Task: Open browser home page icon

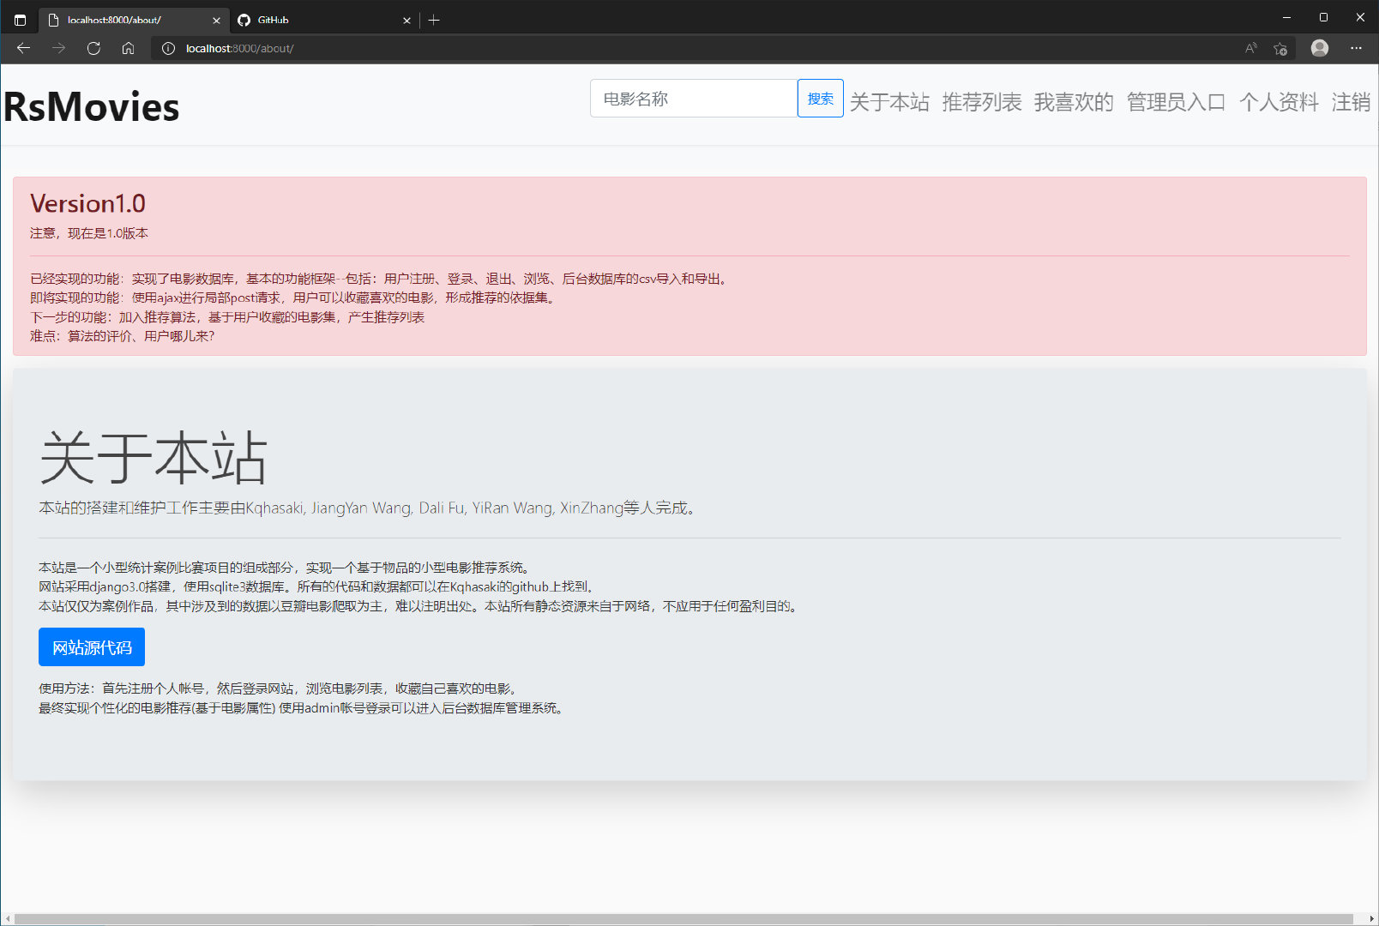Action: coord(128,48)
